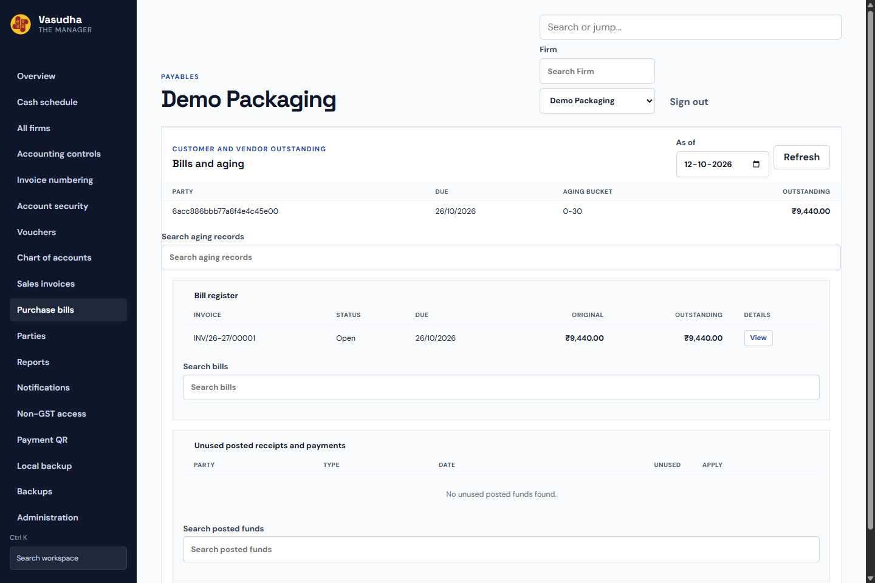This screenshot has width=875, height=583.
Task: Click the As of date field
Action: (722, 165)
